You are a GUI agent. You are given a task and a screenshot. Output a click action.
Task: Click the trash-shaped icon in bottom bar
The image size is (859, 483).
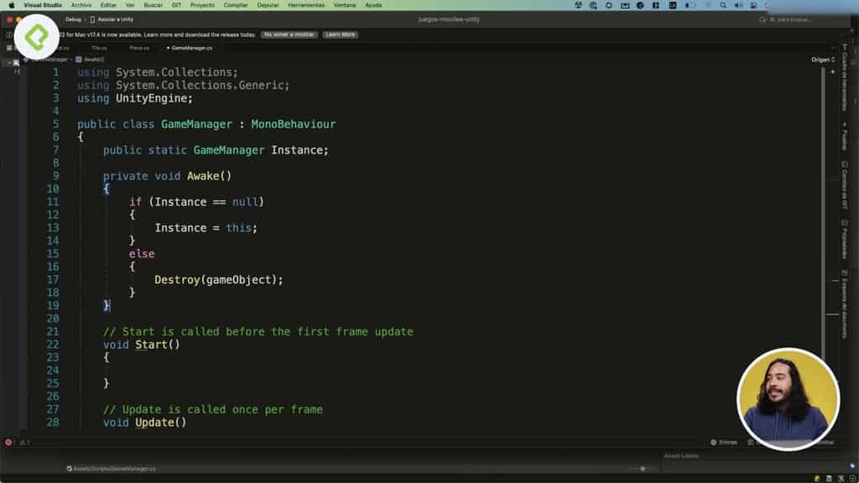pyautogui.click(x=829, y=479)
